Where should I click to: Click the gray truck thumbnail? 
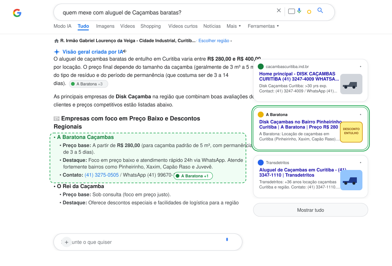[x=351, y=84]
